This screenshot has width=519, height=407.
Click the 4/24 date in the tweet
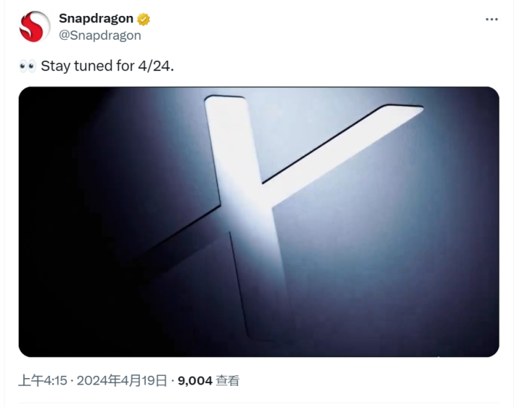(x=154, y=66)
